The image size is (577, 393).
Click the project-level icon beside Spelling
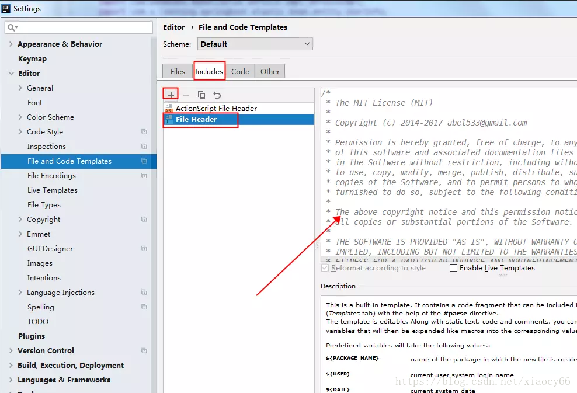[x=144, y=307]
